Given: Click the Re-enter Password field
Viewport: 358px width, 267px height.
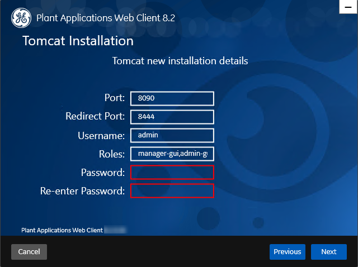Looking at the screenshot, I should (x=172, y=191).
